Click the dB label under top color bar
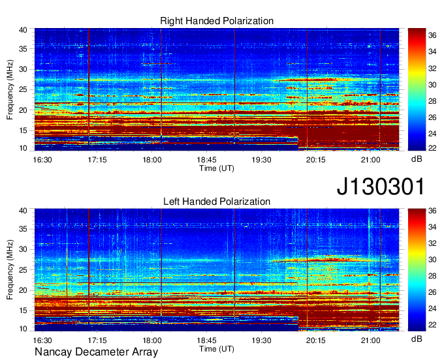Image resolution: width=444 pixels, height=360 pixels. coord(417,159)
